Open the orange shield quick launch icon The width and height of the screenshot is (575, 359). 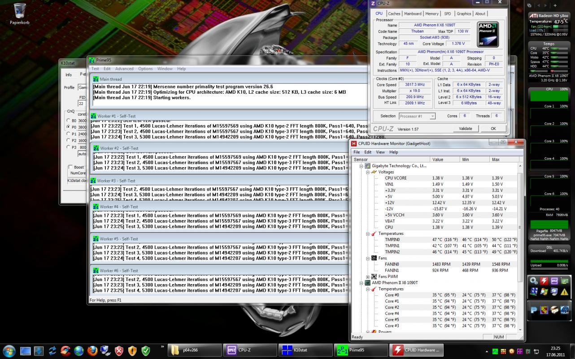pyautogui.click(x=132, y=350)
